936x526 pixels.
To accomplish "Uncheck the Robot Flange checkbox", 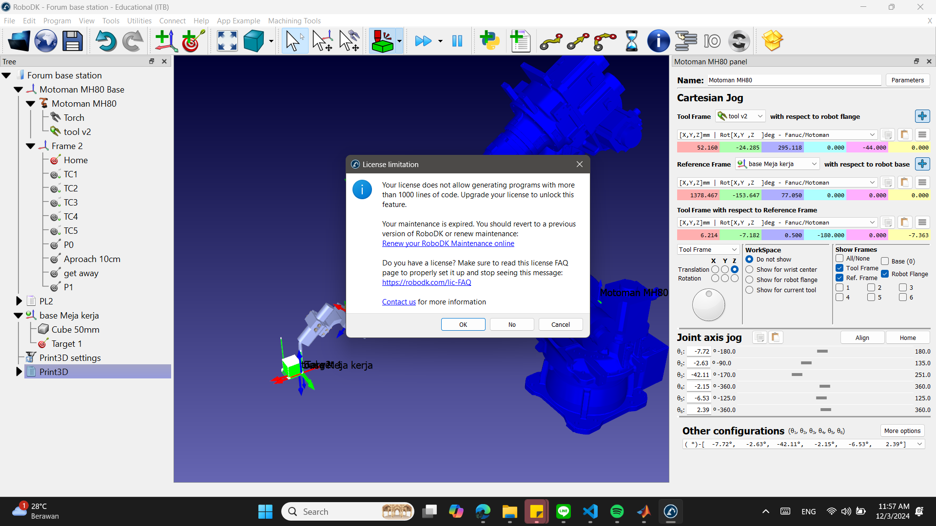I will [x=885, y=274].
